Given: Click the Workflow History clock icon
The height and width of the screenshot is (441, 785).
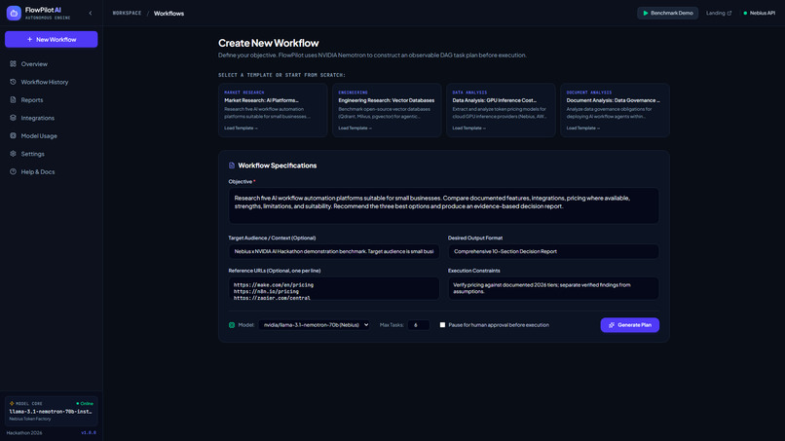Looking at the screenshot, I should point(13,82).
